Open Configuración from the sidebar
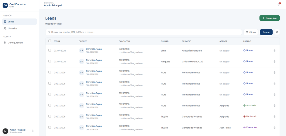 click(x=19, y=43)
